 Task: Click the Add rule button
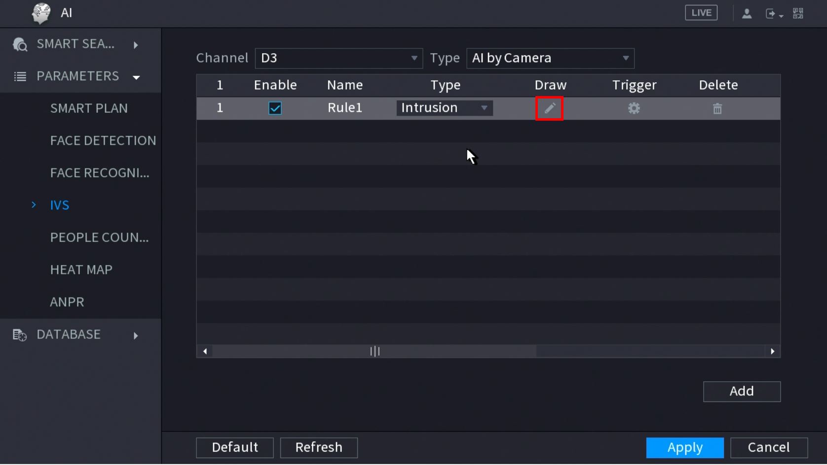[x=741, y=391]
